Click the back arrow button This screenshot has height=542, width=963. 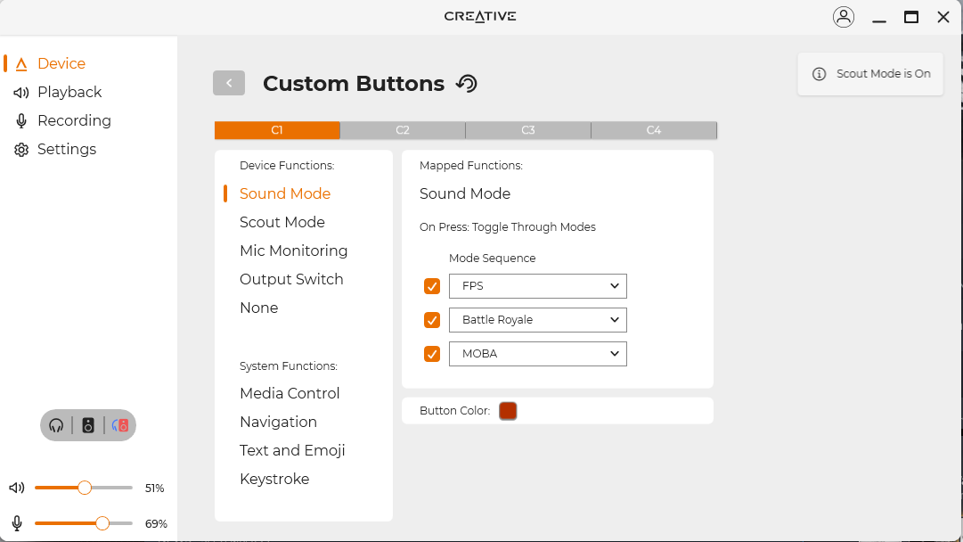point(229,83)
